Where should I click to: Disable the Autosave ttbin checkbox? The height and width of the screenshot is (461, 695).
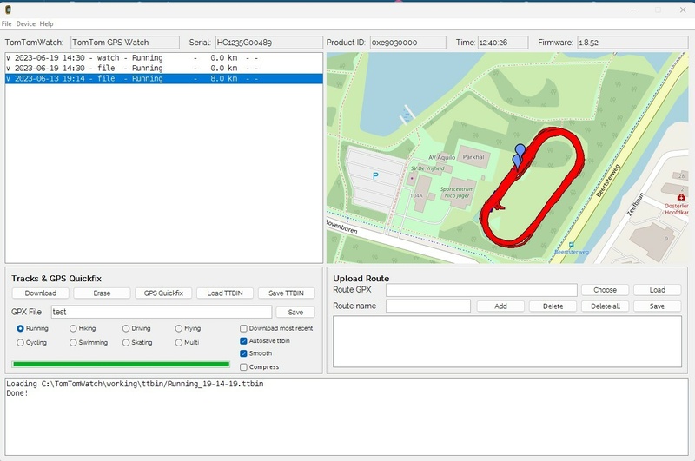[243, 340]
